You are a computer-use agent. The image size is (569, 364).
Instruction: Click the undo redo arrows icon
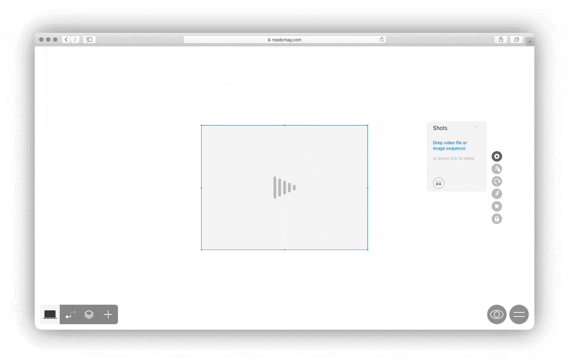click(x=71, y=314)
